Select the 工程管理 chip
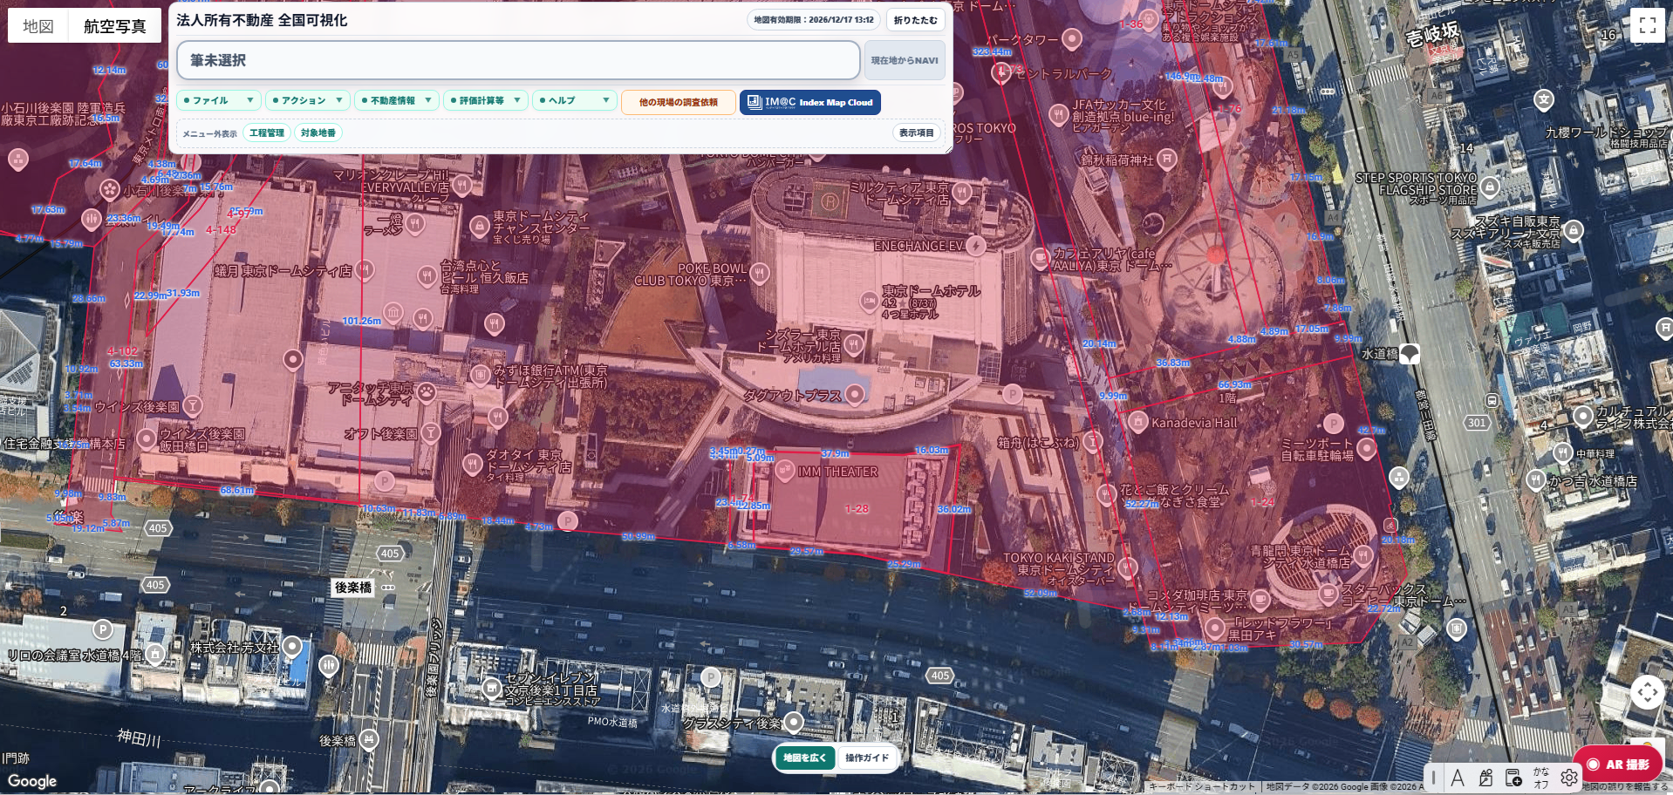This screenshot has width=1673, height=795. (x=267, y=132)
